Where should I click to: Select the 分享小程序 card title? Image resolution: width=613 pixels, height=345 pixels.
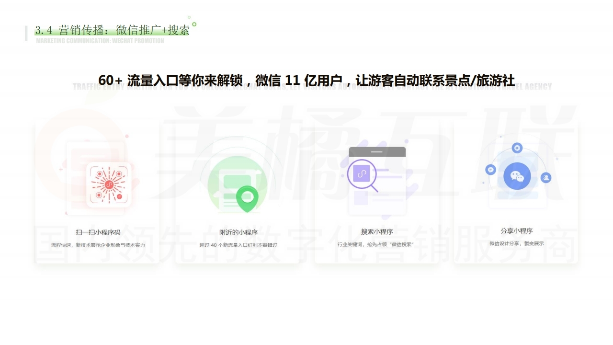(517, 230)
